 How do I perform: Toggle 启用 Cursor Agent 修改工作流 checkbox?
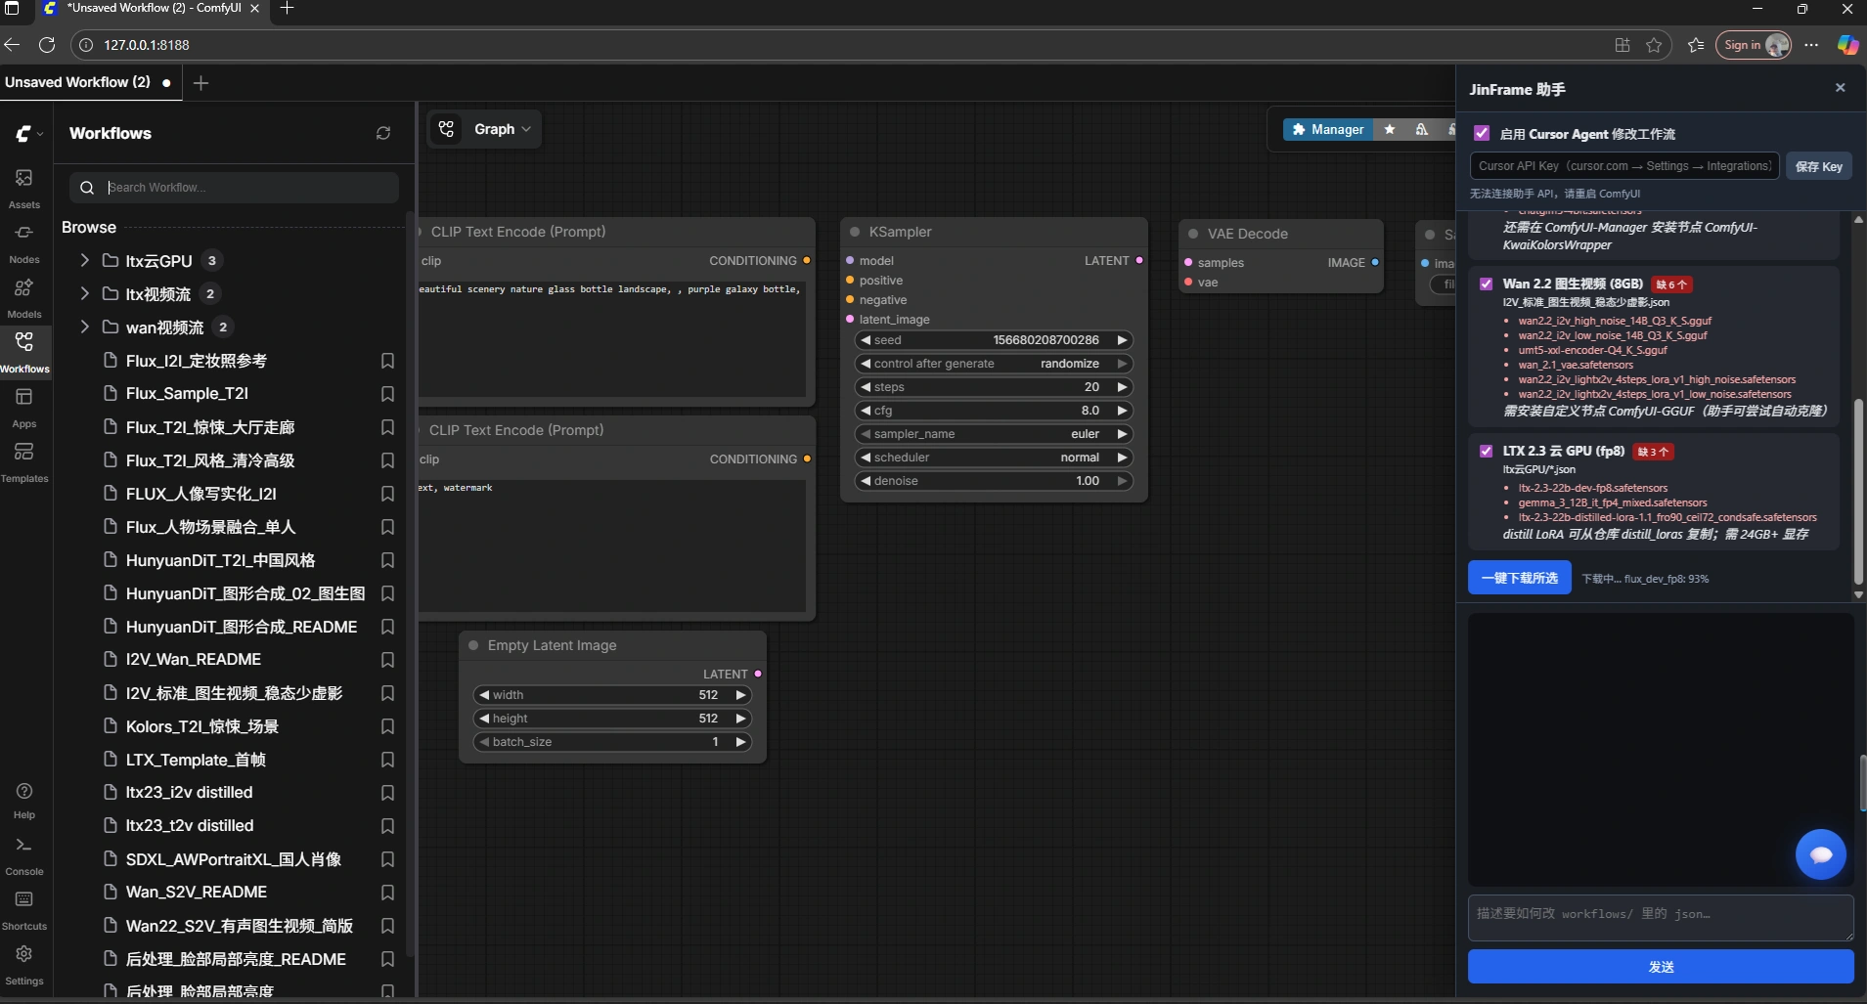pos(1482,133)
